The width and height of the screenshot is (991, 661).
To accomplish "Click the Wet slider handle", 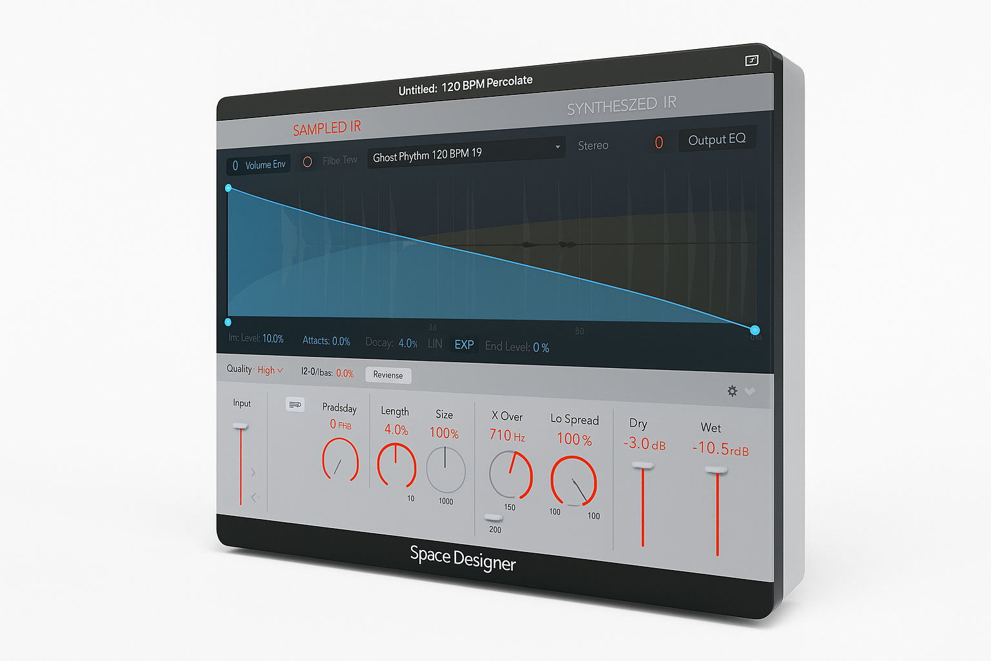I will (x=716, y=471).
